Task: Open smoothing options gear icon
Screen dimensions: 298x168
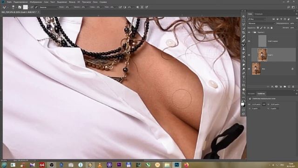Action: click(138, 7)
